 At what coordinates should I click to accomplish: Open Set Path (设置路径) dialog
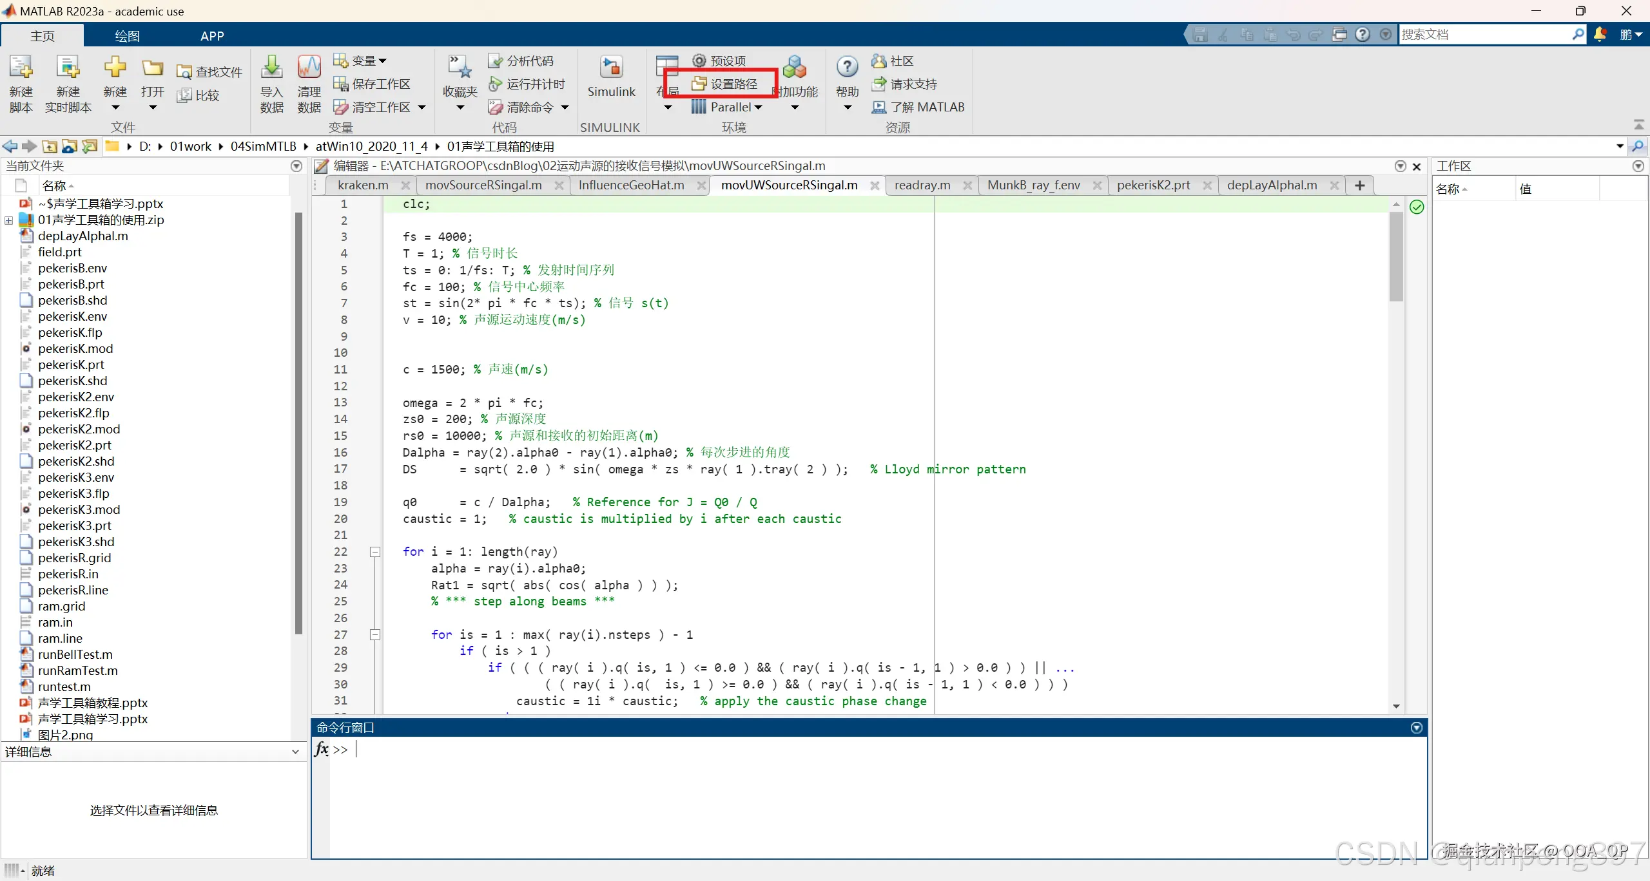pos(725,84)
